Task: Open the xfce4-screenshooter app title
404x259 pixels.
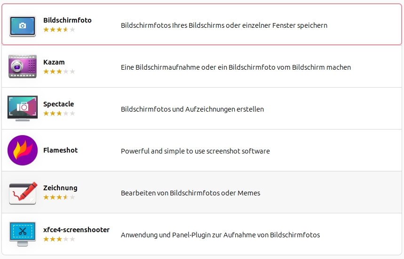Action: [76, 230]
